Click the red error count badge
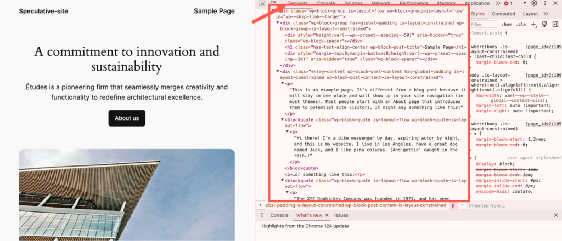This screenshot has height=241, width=562. pos(508,3)
